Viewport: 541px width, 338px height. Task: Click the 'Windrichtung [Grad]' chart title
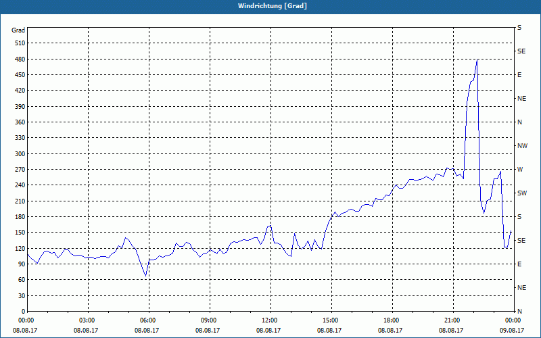point(273,6)
